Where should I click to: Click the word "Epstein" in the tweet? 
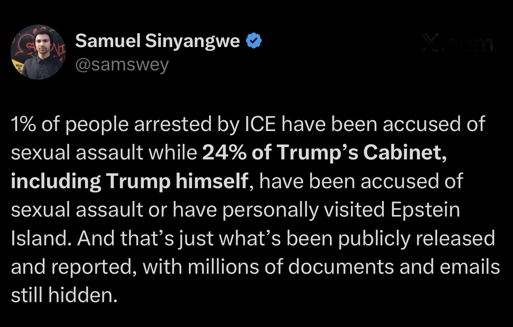pos(425,210)
